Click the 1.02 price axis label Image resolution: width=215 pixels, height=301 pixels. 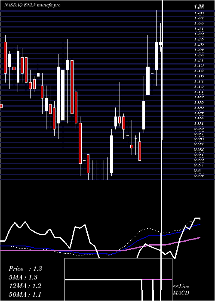pyautogui.click(x=199, y=118)
